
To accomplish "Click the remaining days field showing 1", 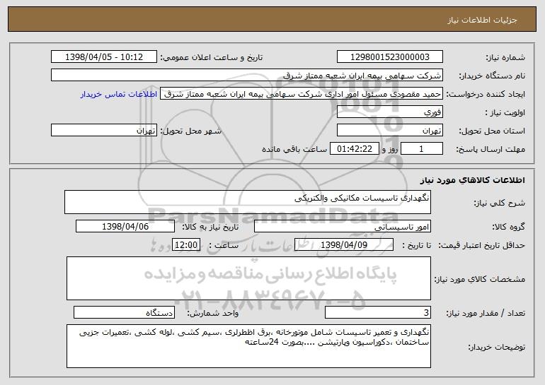I will click(422, 149).
